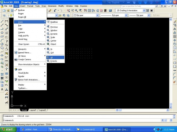Select the Multiline Text 'A' tool
This screenshot has height=132, width=177.
pyautogui.click(x=2, y=89)
